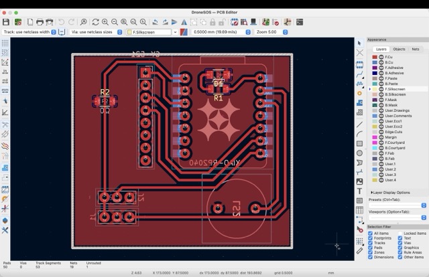Switch to the Layers tab
Image resolution: width=429 pixels, height=277 pixels.
tap(381, 49)
